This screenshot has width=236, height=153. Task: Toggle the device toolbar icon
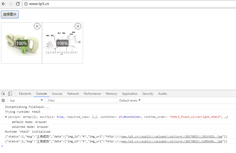(10, 94)
